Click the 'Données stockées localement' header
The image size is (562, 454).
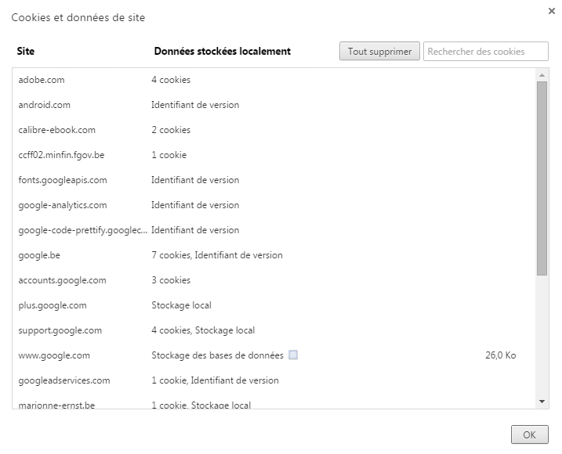coord(223,51)
